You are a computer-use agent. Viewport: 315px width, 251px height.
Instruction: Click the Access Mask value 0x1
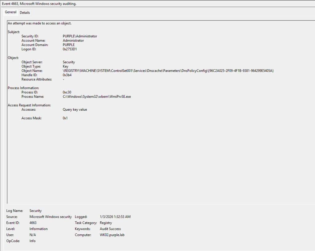pyautogui.click(x=65, y=118)
